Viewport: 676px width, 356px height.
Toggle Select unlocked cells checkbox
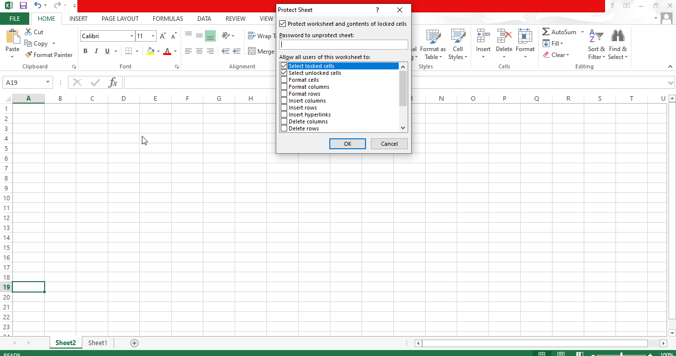tap(284, 73)
